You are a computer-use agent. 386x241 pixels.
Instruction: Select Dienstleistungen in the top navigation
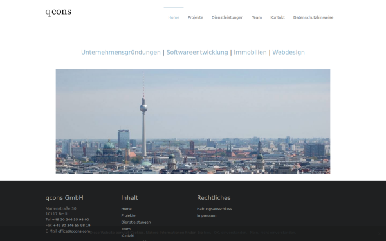pos(228,17)
